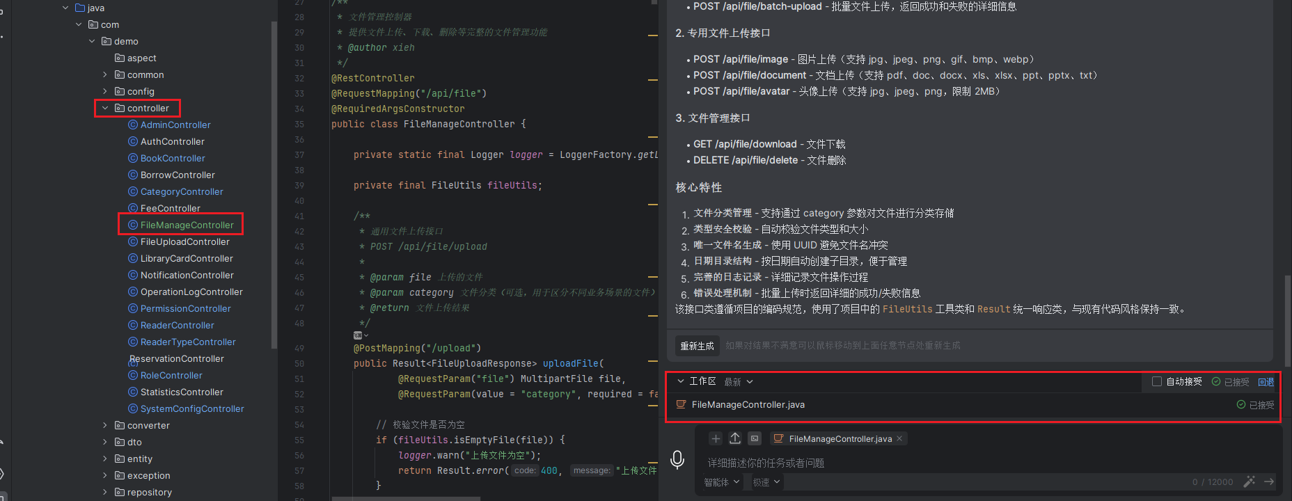Click the class icon beside PermissionController

pos(133,308)
